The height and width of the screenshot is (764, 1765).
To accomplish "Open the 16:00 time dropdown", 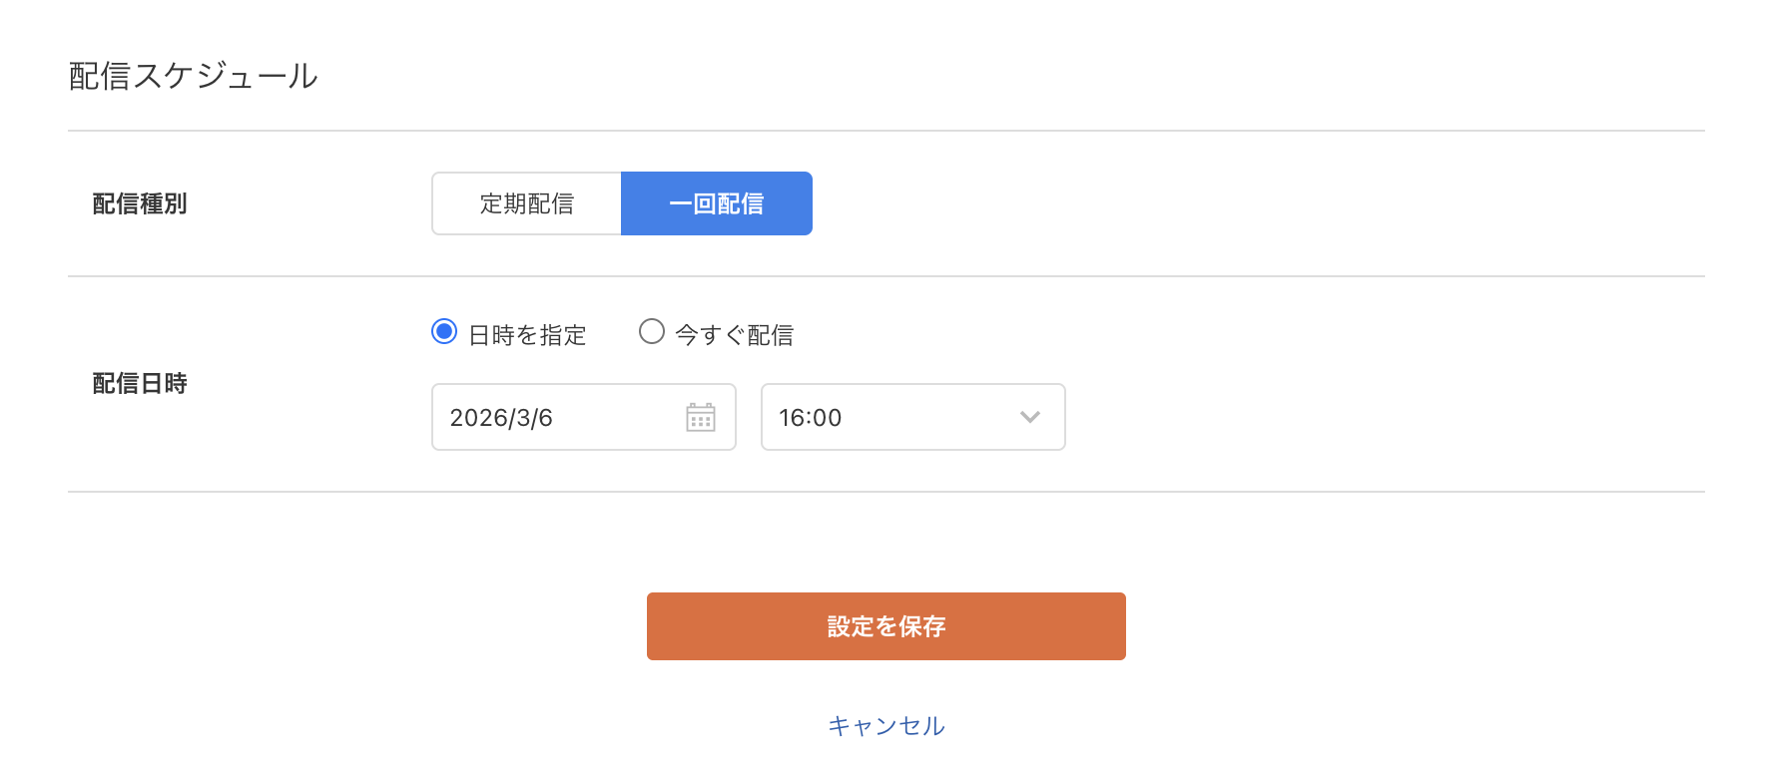I will tap(912, 417).
